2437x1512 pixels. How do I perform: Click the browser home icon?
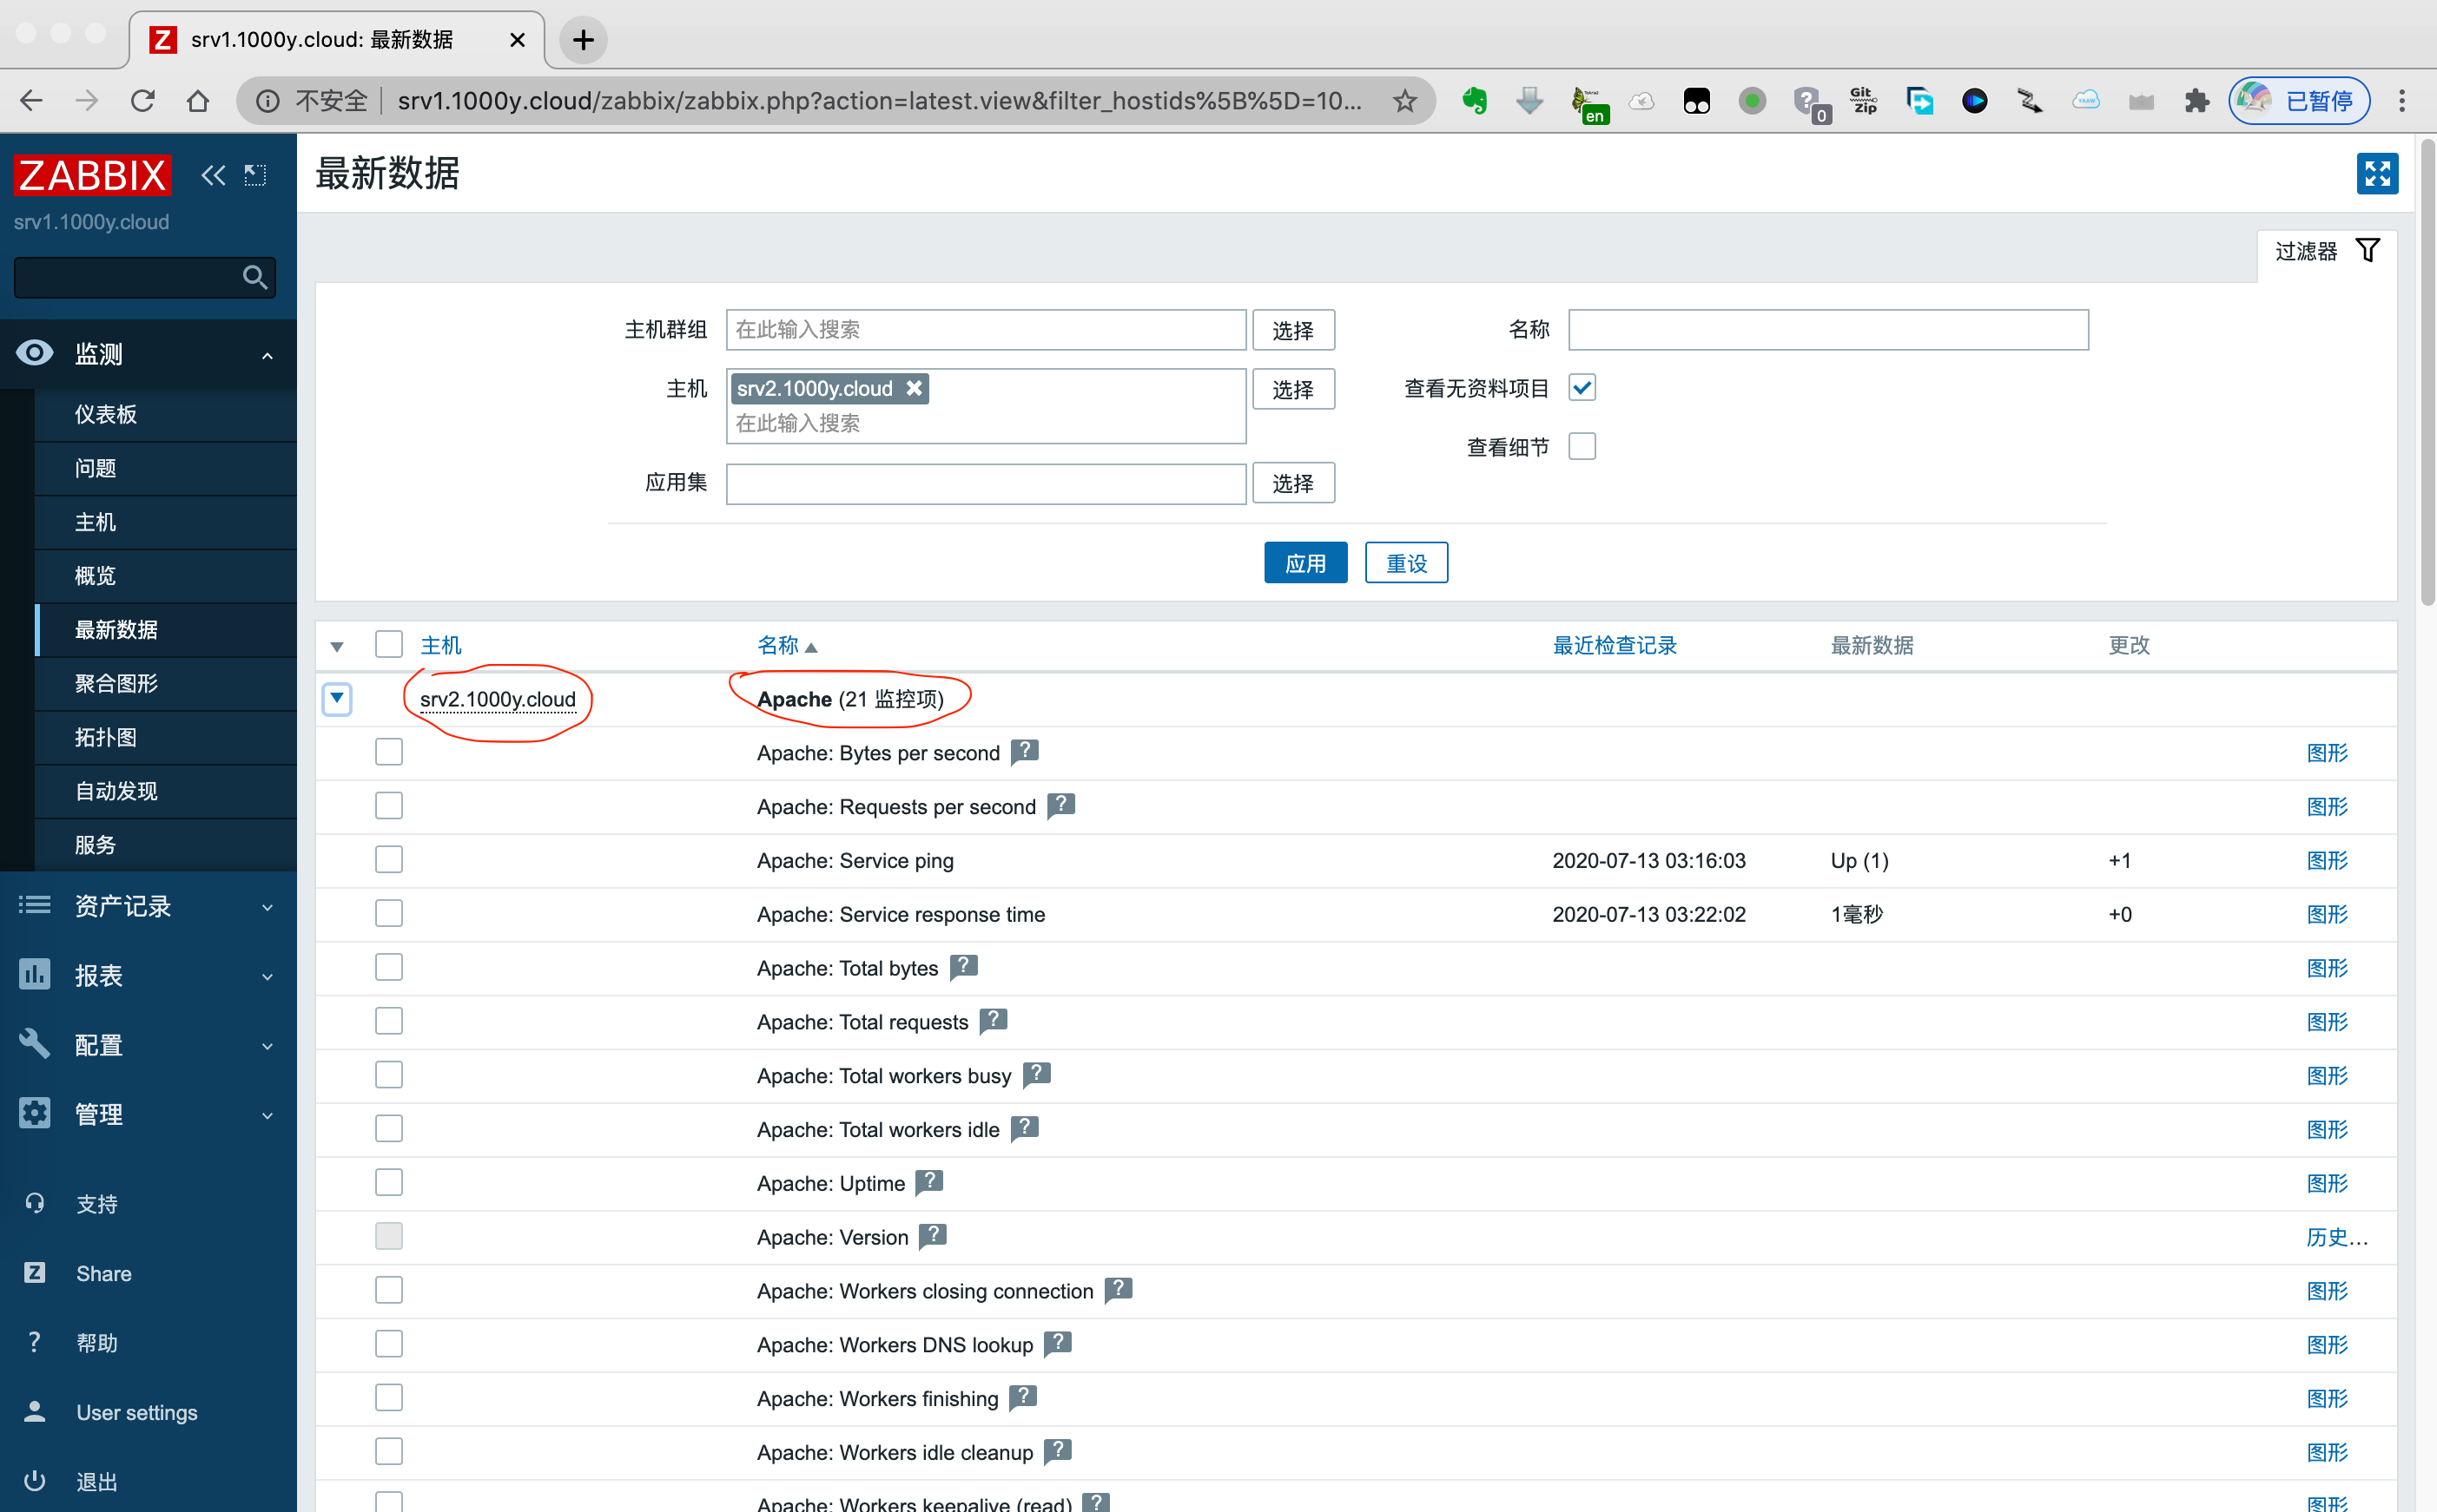(x=198, y=101)
